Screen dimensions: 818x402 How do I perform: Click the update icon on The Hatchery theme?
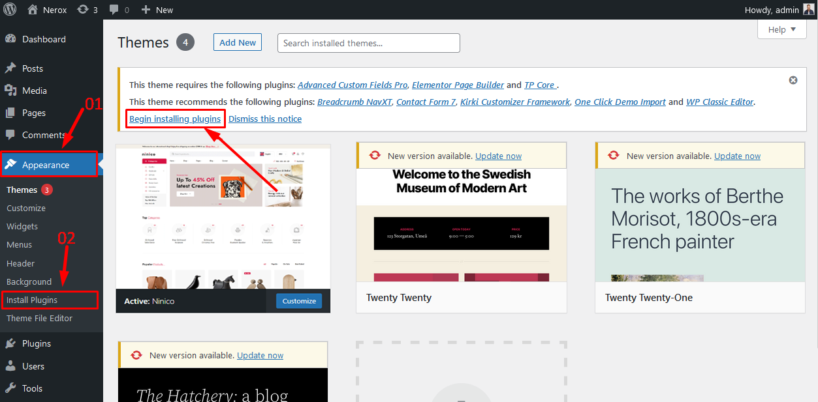pyautogui.click(x=136, y=355)
